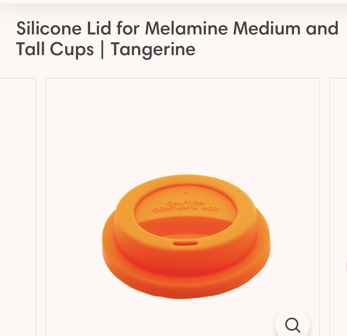Show the next slide at right edge
Viewport: 347px width, 336px height.
338,207
